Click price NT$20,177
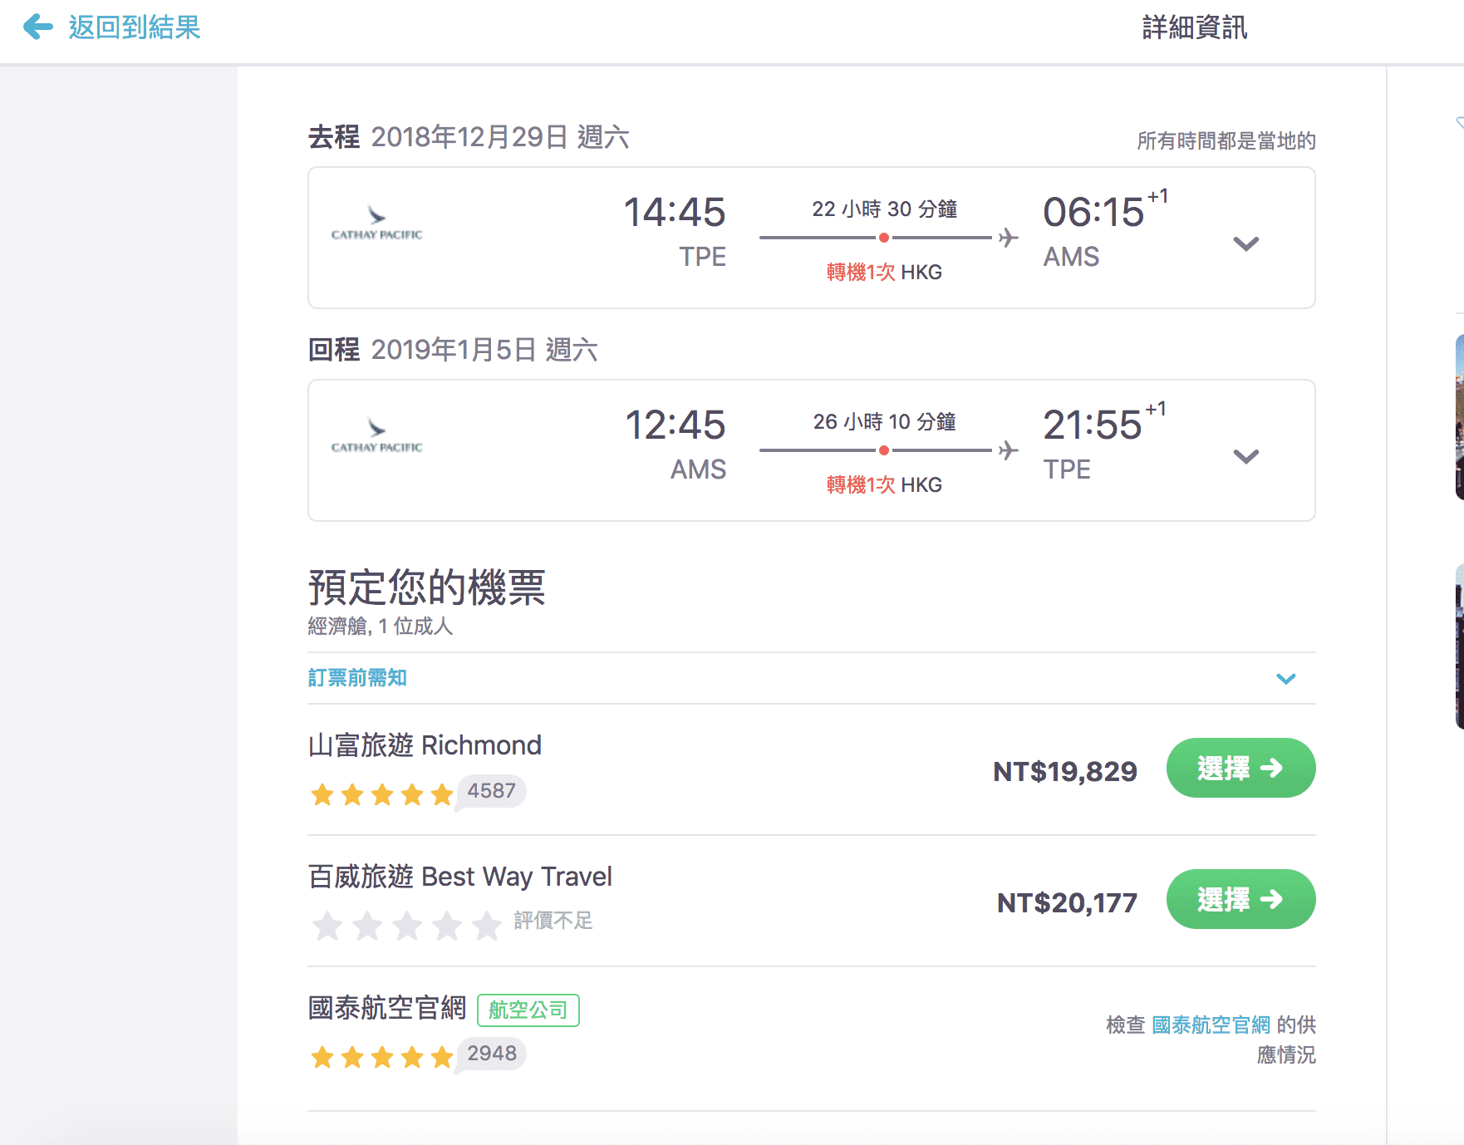This screenshot has width=1464, height=1145. (1067, 902)
